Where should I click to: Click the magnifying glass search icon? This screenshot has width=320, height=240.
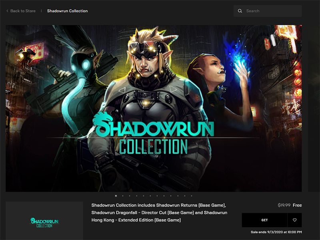point(240,11)
